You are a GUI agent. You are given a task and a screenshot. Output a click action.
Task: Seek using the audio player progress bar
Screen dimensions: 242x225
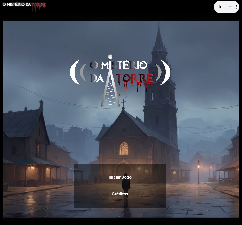pyautogui.click(x=230, y=7)
